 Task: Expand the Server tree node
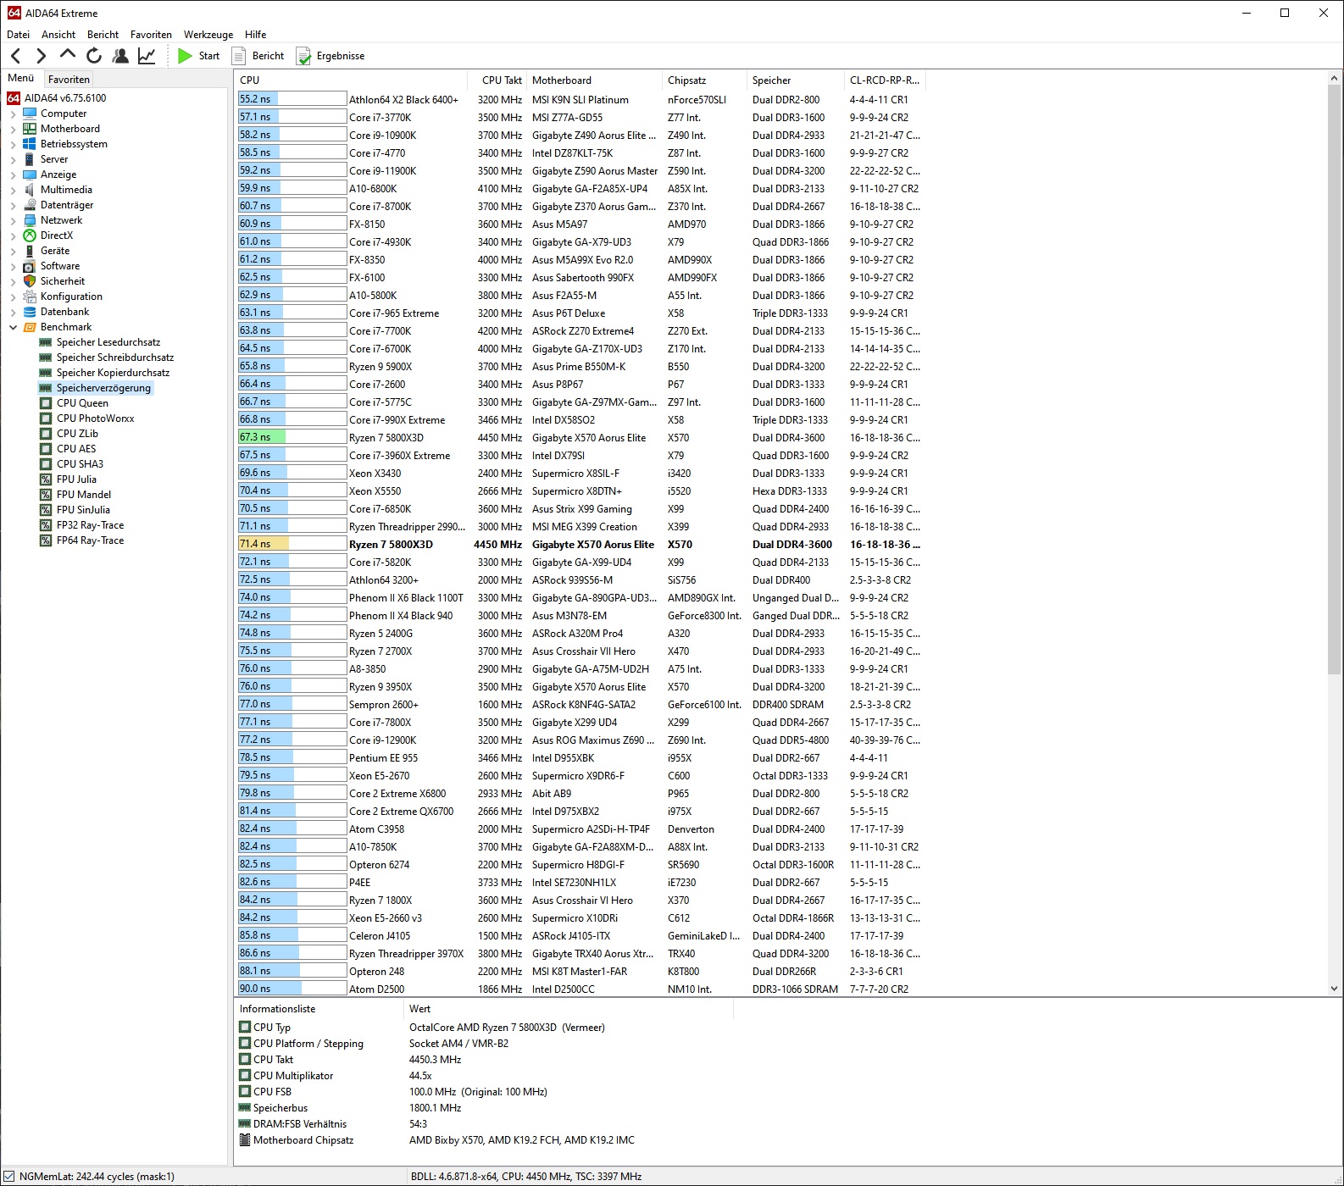(14, 159)
